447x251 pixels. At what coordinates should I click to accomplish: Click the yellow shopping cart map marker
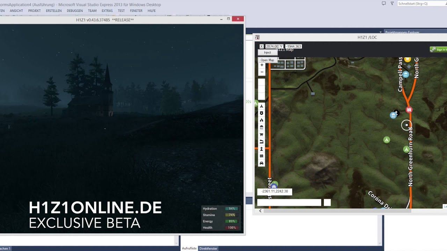coord(408,60)
